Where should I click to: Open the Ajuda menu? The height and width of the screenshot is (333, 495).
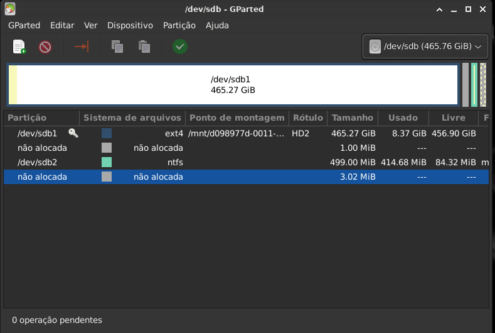point(217,26)
